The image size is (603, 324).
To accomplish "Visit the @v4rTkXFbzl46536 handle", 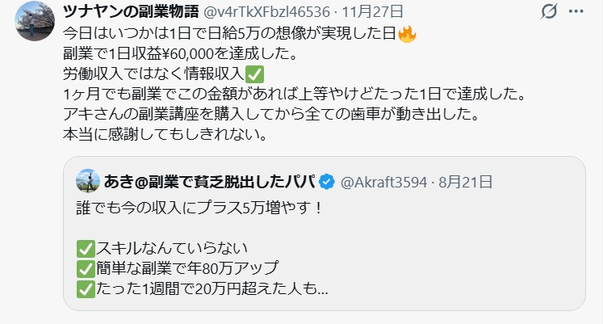I will click(x=266, y=12).
